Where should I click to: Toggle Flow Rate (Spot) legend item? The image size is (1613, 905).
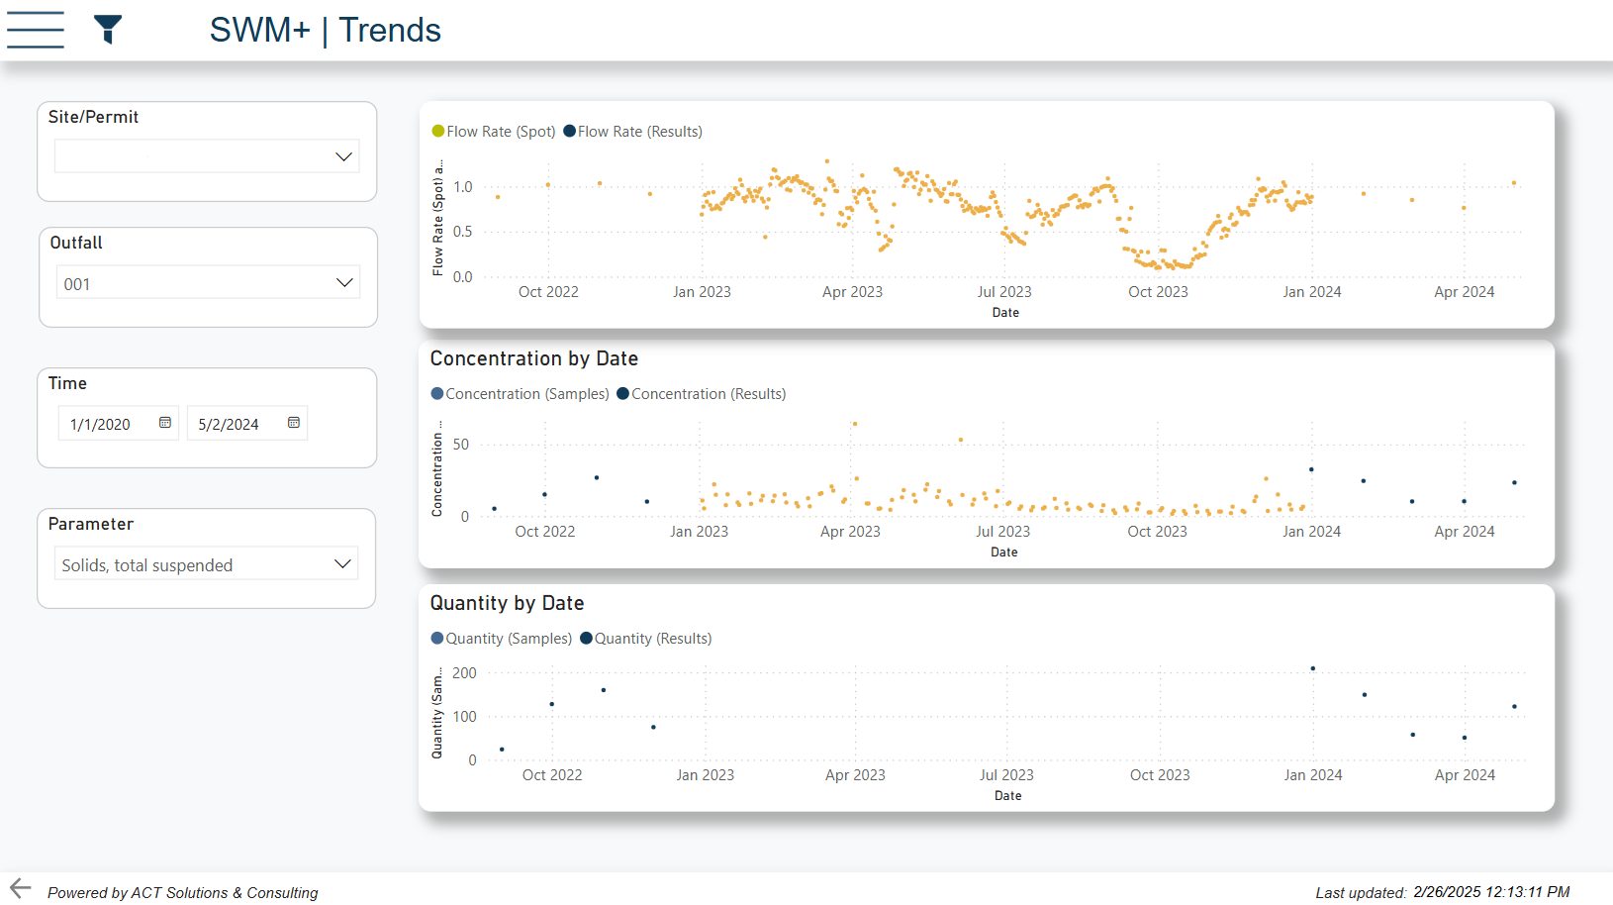click(494, 132)
